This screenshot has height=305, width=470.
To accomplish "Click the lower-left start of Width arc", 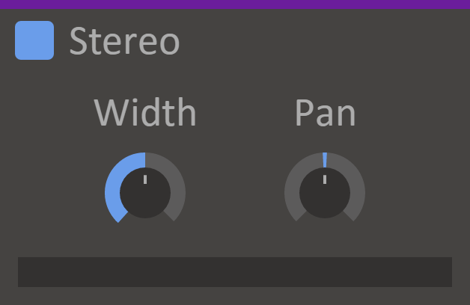I will coord(118,216).
